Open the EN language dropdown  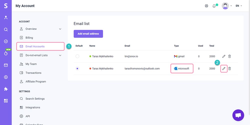239,6
